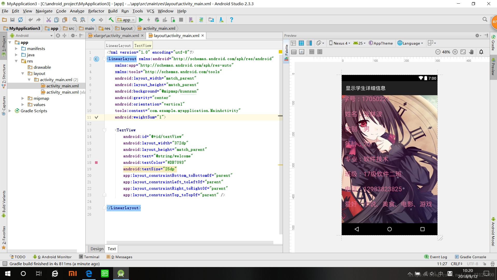This screenshot has width=497, height=280.
Task: Click the Undo arrow in the toolbar
Action: 31,20
